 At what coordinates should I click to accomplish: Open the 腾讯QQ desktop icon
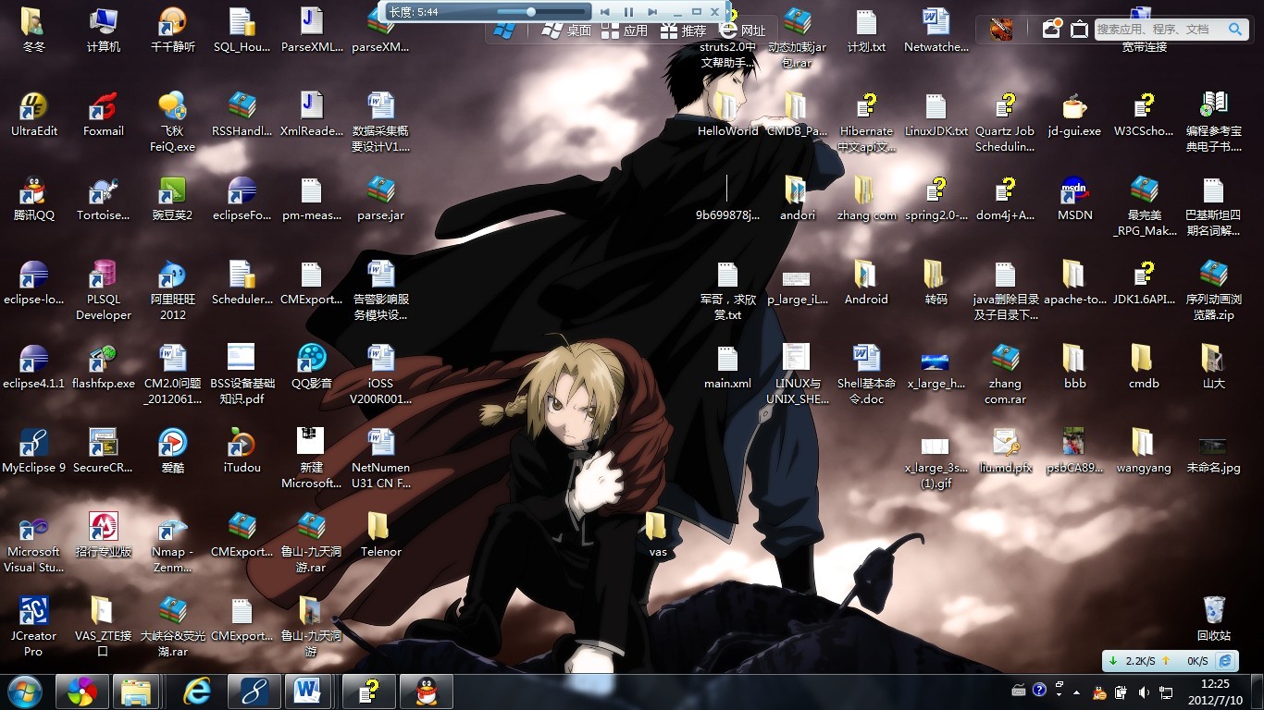[34, 199]
